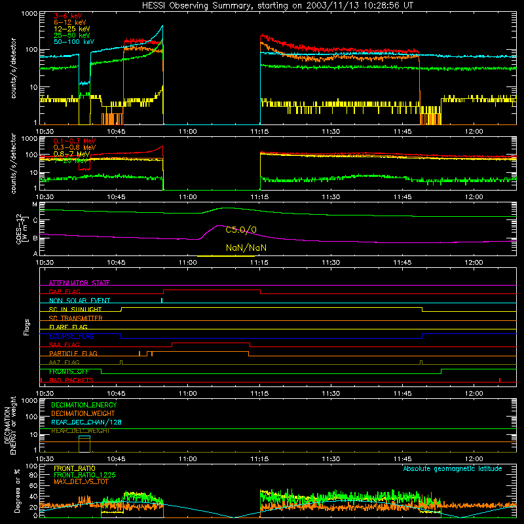This screenshot has height=524, width=524.
Task: Select the ECLIPSE_FLAG label
Action: click(x=71, y=336)
